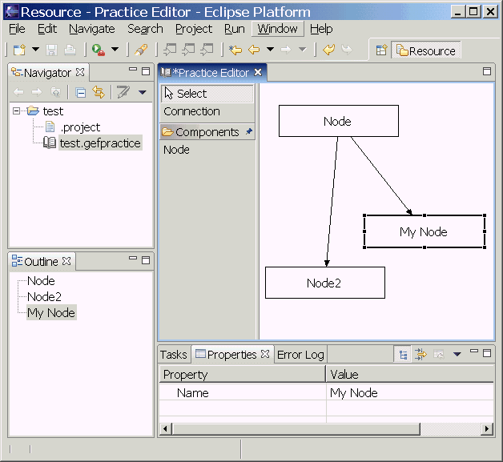Pin the Components palette drawer
503x462 pixels.
pos(248,131)
